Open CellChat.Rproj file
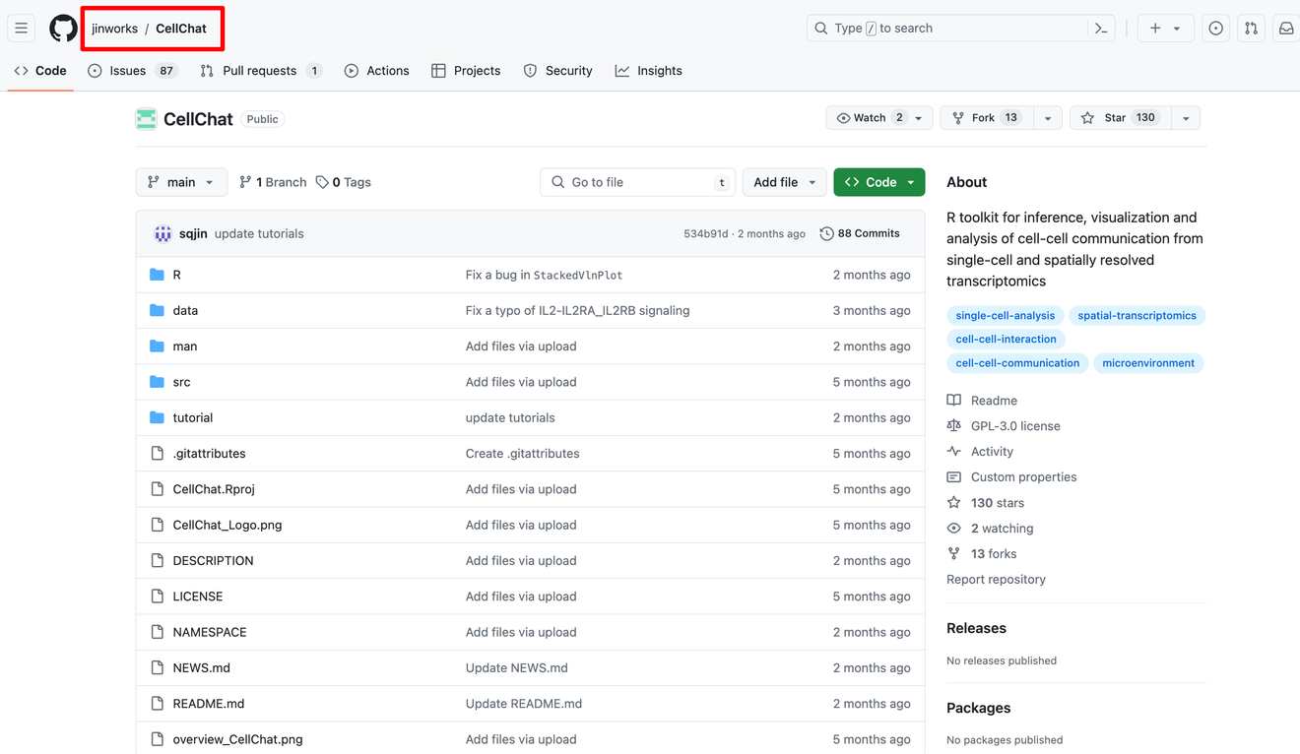The image size is (1300, 754). pyautogui.click(x=214, y=489)
